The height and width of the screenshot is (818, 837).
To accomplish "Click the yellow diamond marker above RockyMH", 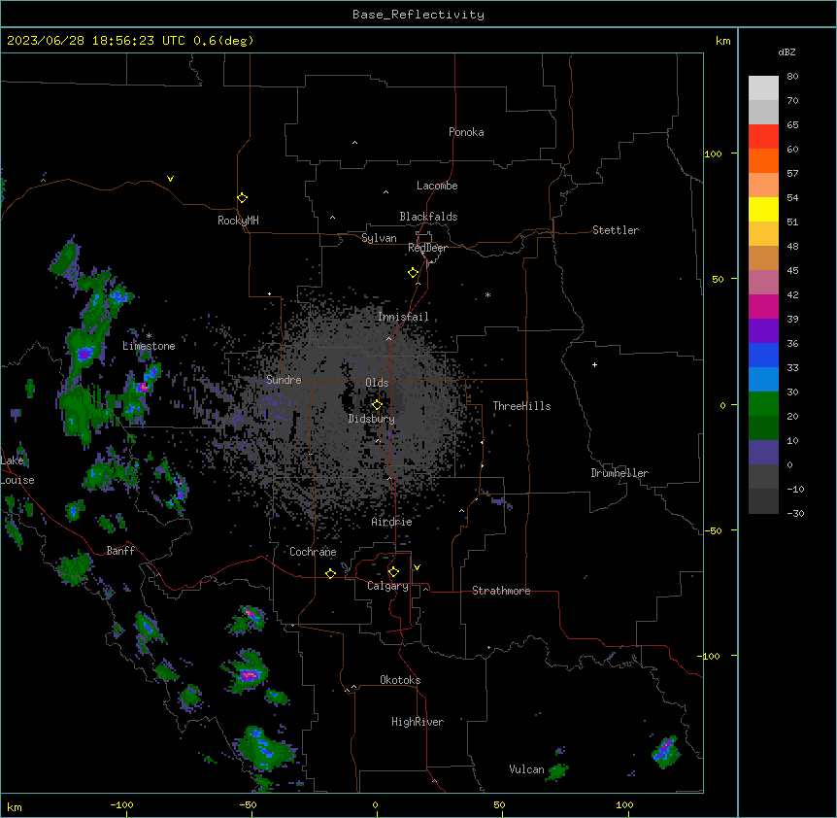I will (243, 198).
